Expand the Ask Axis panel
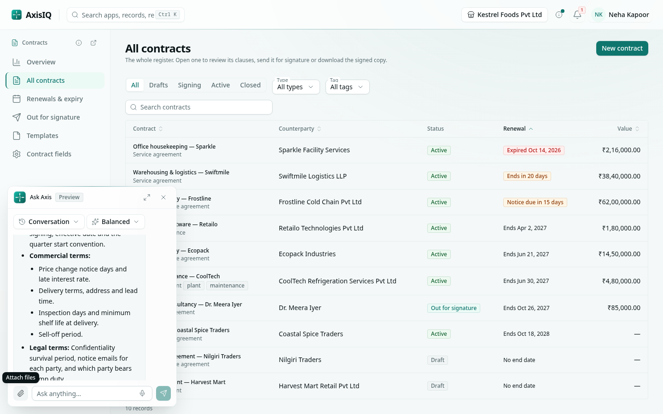The image size is (663, 414). (147, 197)
